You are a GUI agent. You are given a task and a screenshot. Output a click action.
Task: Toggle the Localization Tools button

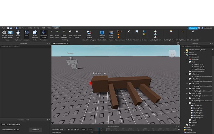(27, 34)
